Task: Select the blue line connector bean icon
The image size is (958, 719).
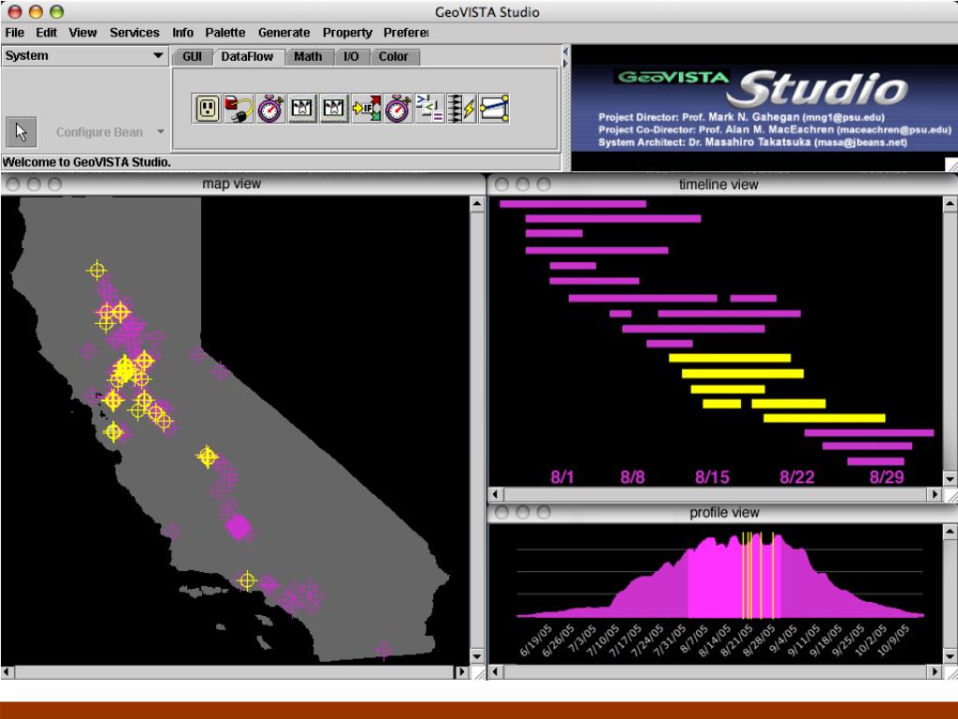Action: click(x=494, y=109)
